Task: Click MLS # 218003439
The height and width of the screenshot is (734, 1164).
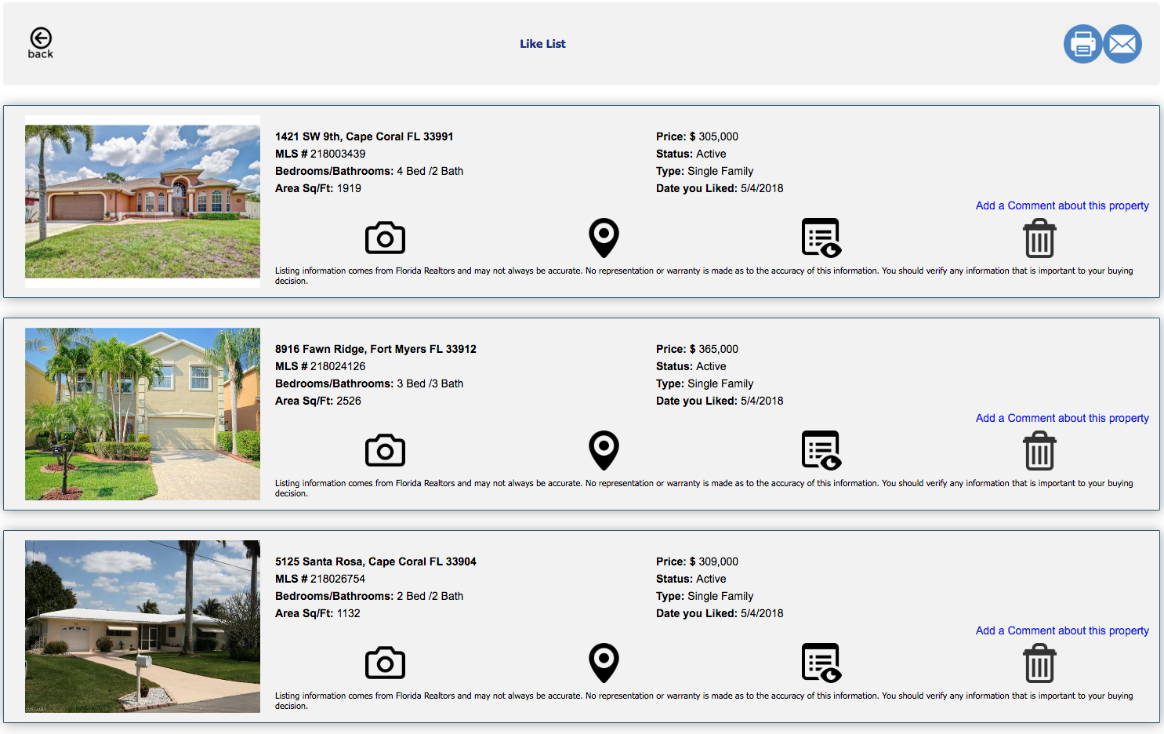Action: click(320, 154)
